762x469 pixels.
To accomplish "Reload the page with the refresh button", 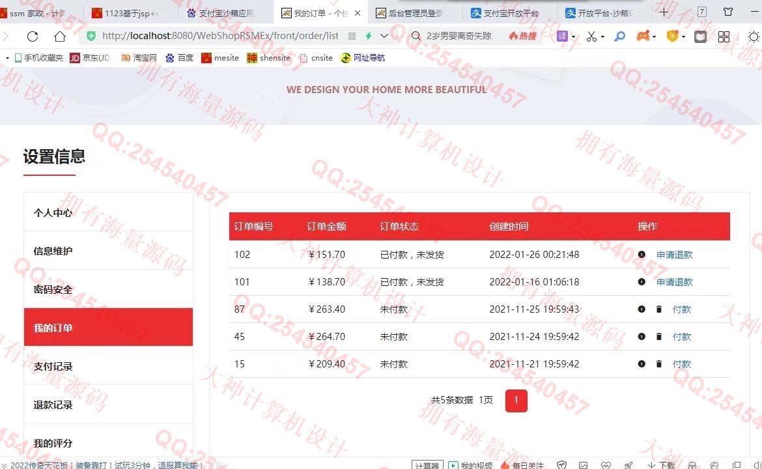I will point(33,36).
